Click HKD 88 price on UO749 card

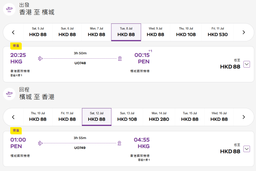pos(230,151)
